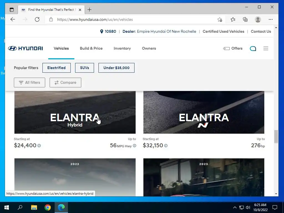Open Contact Us link
Image resolution: width=284 pixels, height=213 pixels.
[x=261, y=31]
